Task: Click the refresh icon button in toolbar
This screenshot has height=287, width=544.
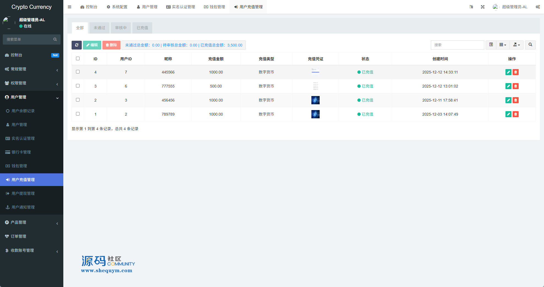Action: [77, 45]
